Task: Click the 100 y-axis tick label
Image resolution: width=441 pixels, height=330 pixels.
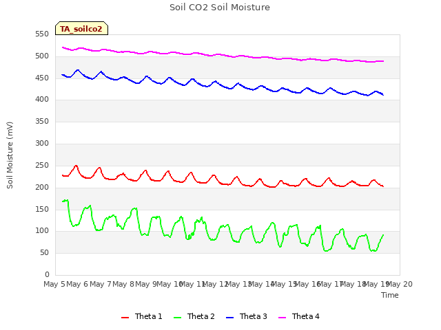Action: (42, 231)
